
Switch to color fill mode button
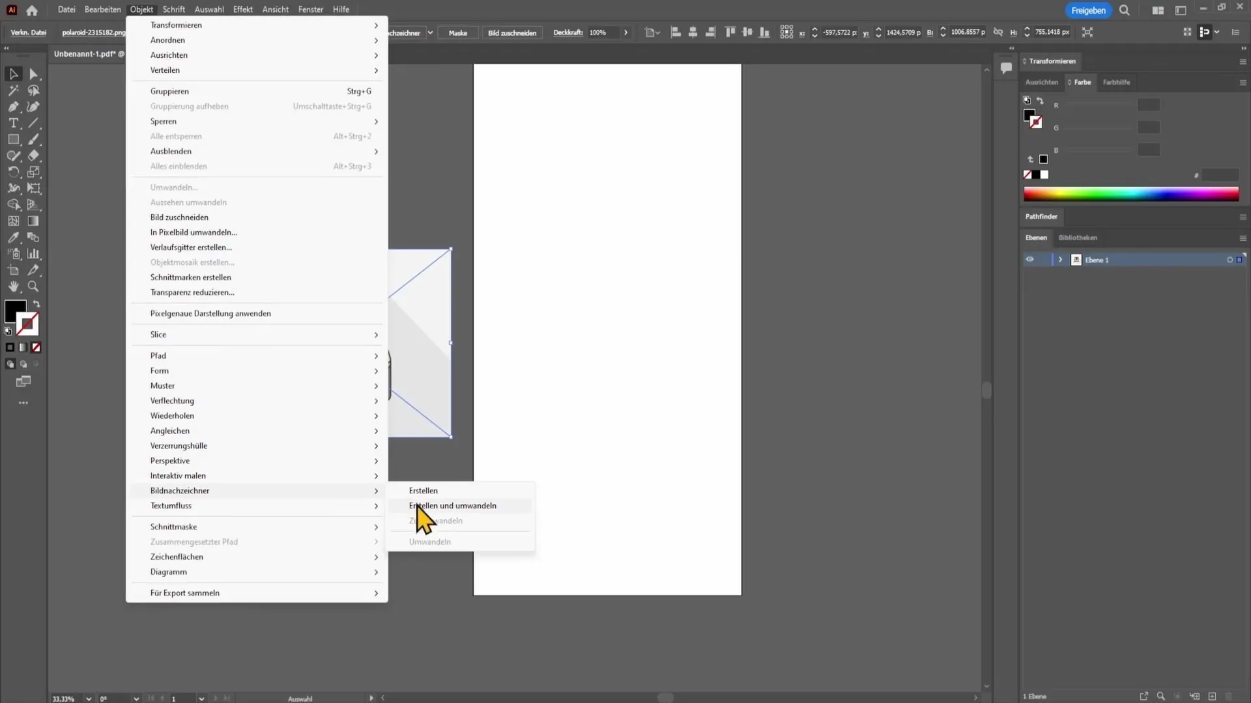[10, 348]
